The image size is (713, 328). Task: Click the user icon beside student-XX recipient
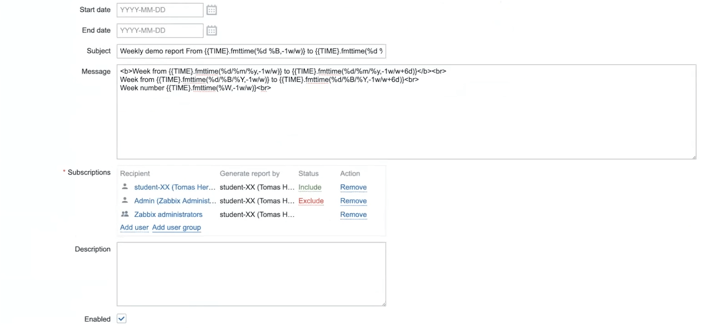coord(124,187)
